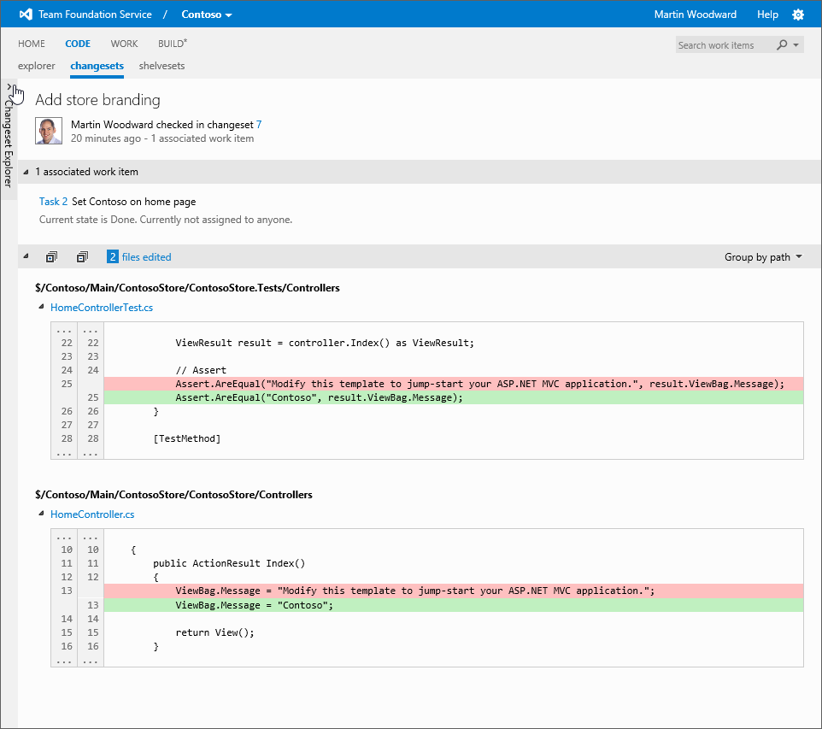
Task: Click the first expand-all files icon
Action: (x=51, y=257)
